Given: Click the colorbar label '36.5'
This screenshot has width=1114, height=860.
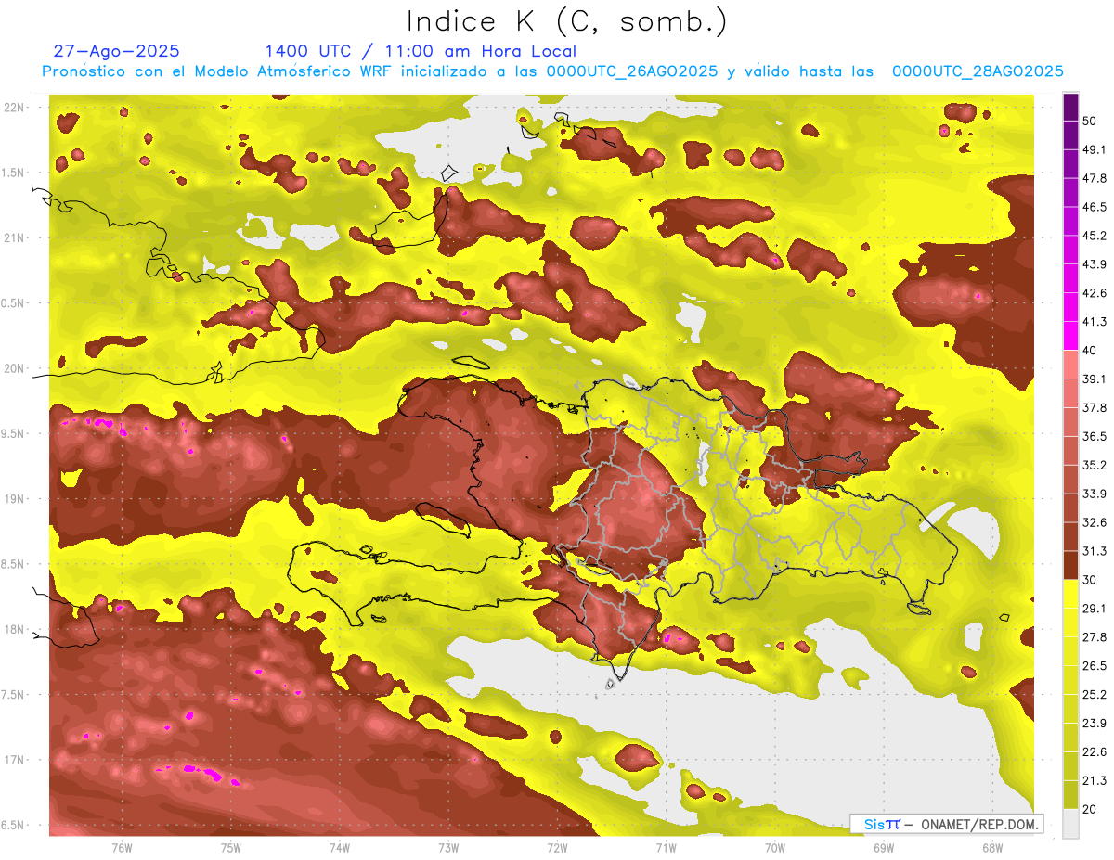Looking at the screenshot, I should pyautogui.click(x=1095, y=436).
